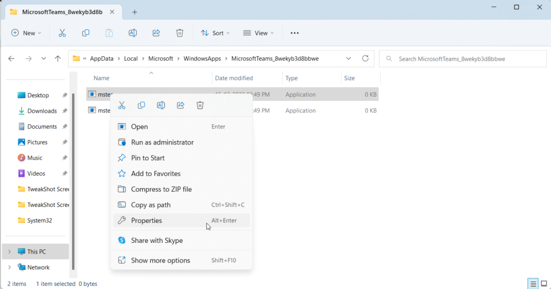
Task: Click the Rename icon in the toolbar
Action: [x=132, y=33]
